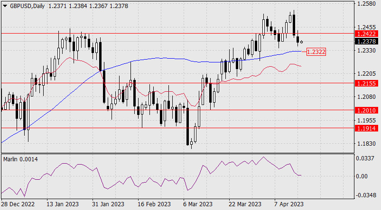Select the 1.2330 price scale value
The width and height of the screenshot is (381, 210).
367,51
